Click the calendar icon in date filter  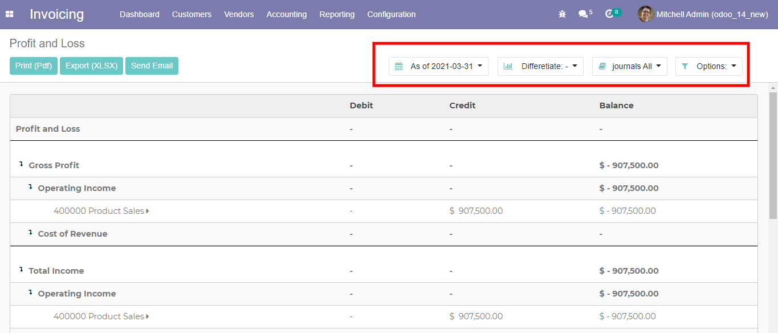pos(399,66)
